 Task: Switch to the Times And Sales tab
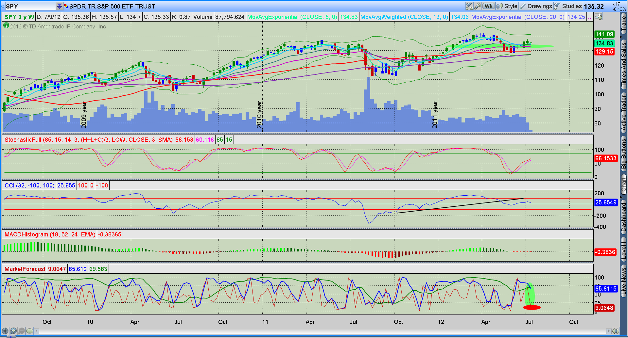pos(624,65)
